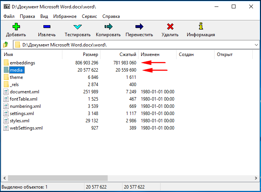Open the Сервис menu
The width and height of the screenshot is (261, 192).
(89, 16)
